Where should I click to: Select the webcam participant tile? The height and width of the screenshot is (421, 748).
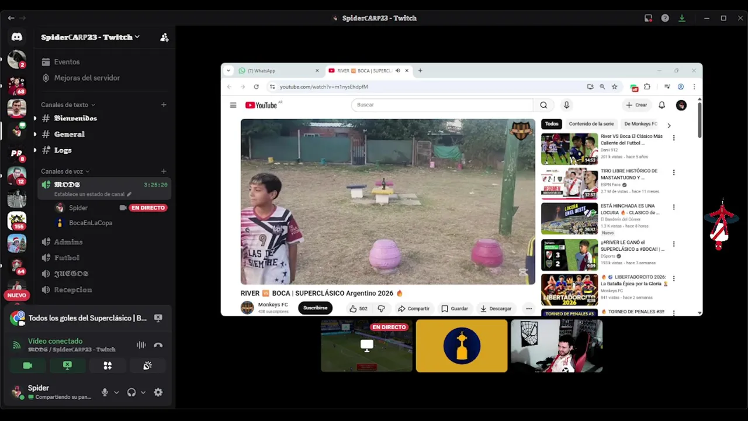556,346
